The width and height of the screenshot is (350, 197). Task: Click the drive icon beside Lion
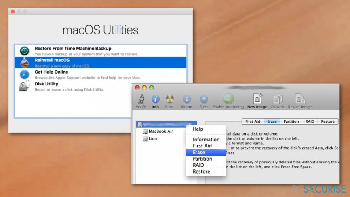pyautogui.click(x=145, y=139)
